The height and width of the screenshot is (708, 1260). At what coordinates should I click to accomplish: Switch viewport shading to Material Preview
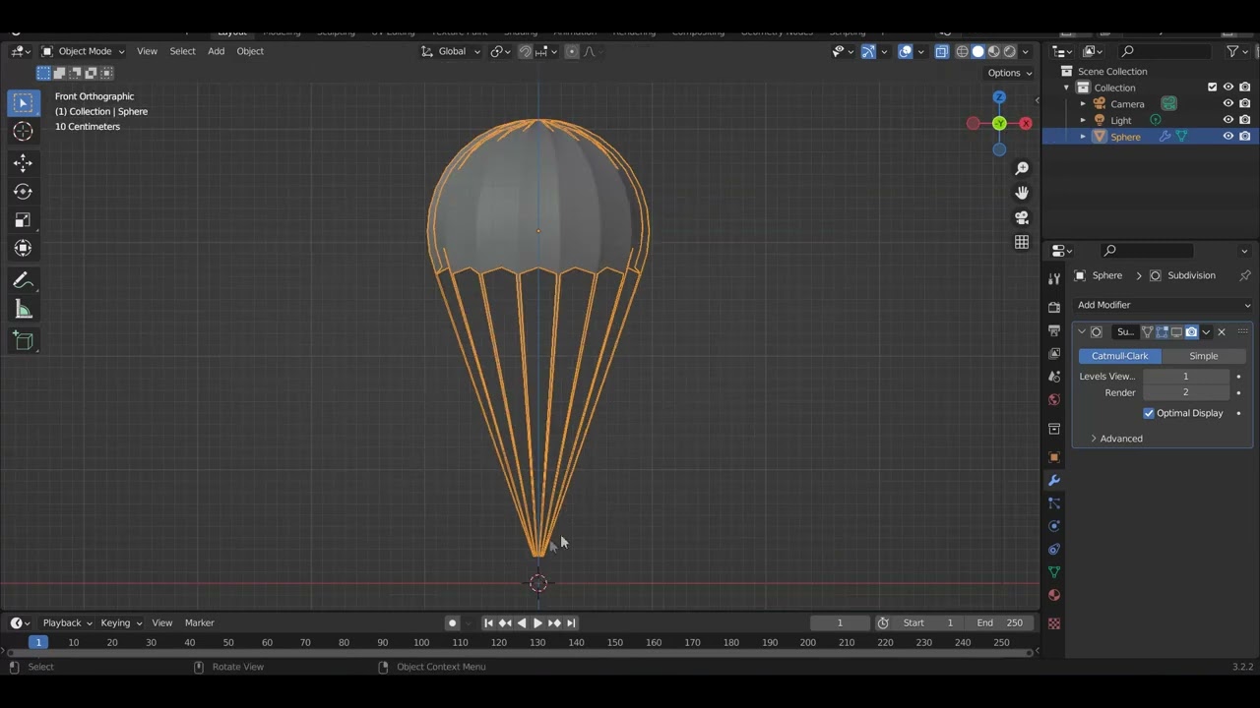tap(994, 51)
